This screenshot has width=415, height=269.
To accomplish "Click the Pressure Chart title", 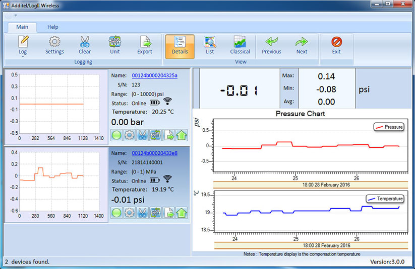I will point(300,114).
